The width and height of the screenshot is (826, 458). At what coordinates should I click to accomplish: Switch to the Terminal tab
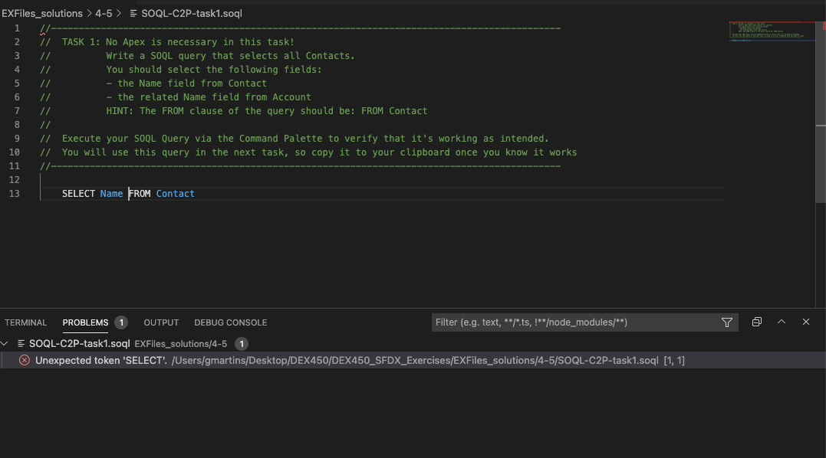[25, 322]
